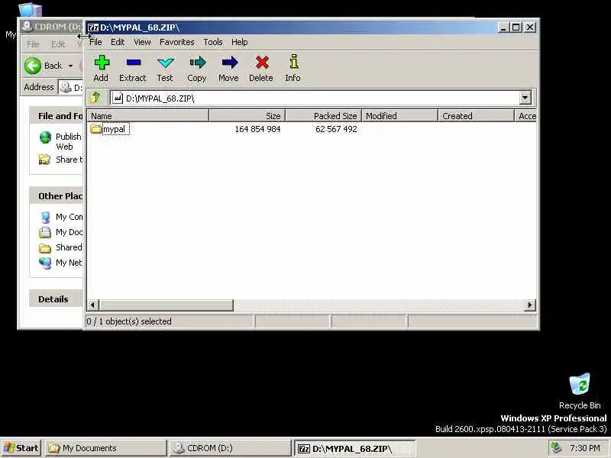Open Shared Documents link in Other Places
Screen dimensions: 611x458
(x=61, y=247)
